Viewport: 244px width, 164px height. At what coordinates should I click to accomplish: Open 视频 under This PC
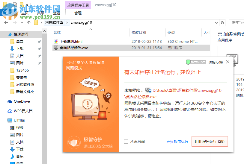coord(20,128)
